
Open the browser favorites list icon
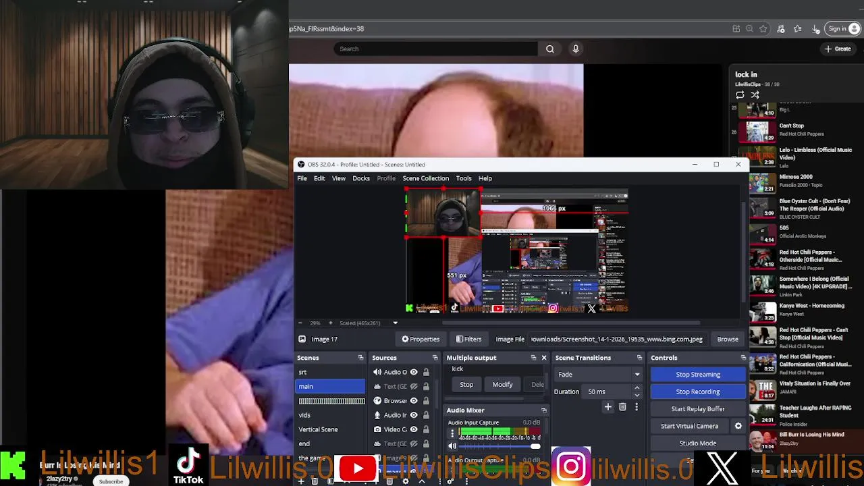(x=798, y=29)
